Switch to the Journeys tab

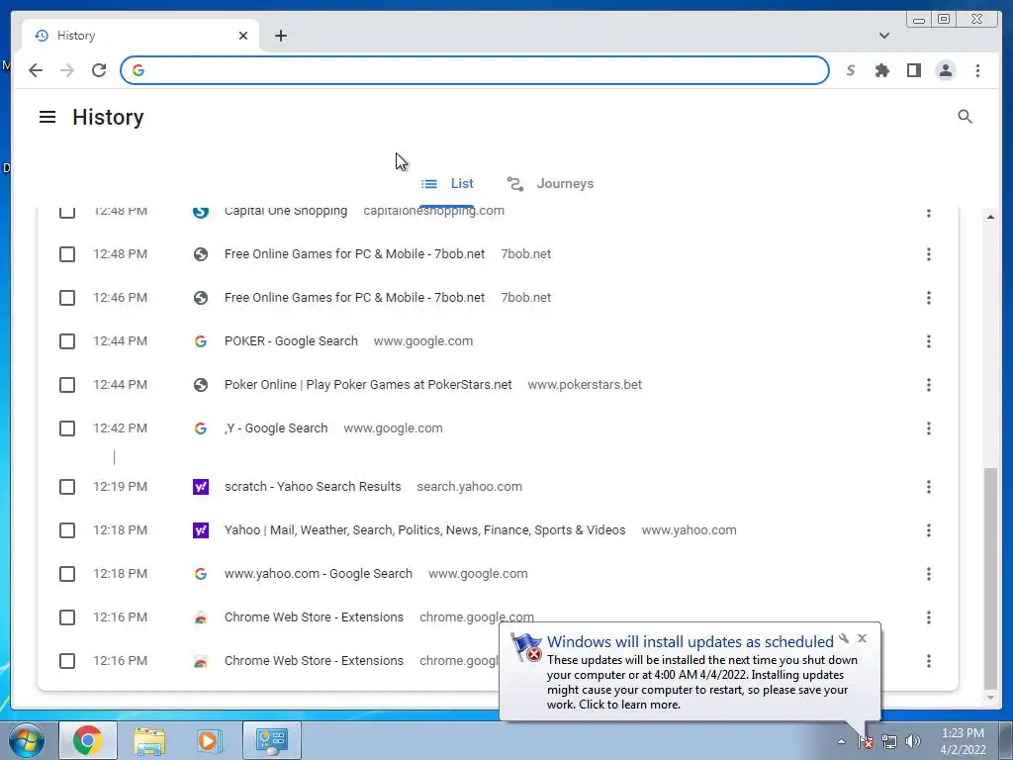550,183
